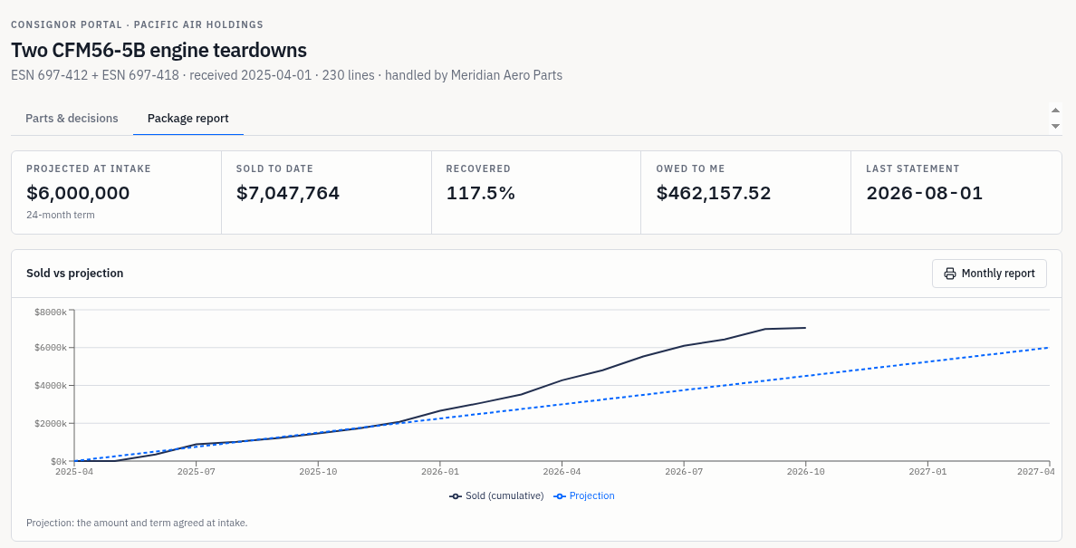This screenshot has height=548, width=1076.
Task: Click the OWED TO ME card label
Action: (690, 168)
